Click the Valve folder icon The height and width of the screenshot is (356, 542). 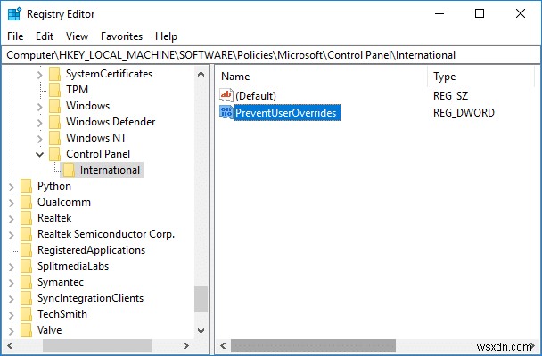(x=26, y=330)
